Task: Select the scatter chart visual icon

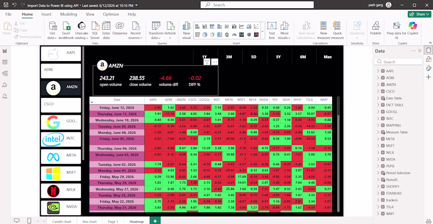Action: pyautogui.click(x=256, y=26)
